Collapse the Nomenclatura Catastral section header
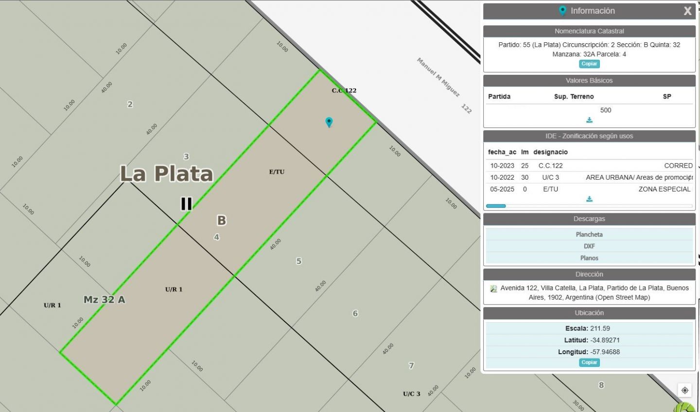 click(x=589, y=31)
